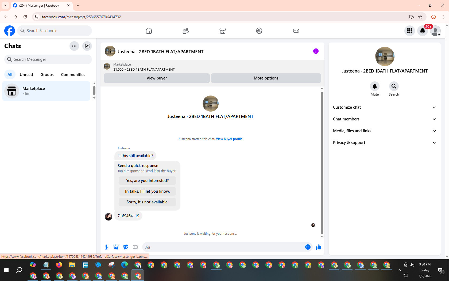Open the tab search dropdown arrow in Chrome
The image size is (449, 281).
click(x=5, y=5)
